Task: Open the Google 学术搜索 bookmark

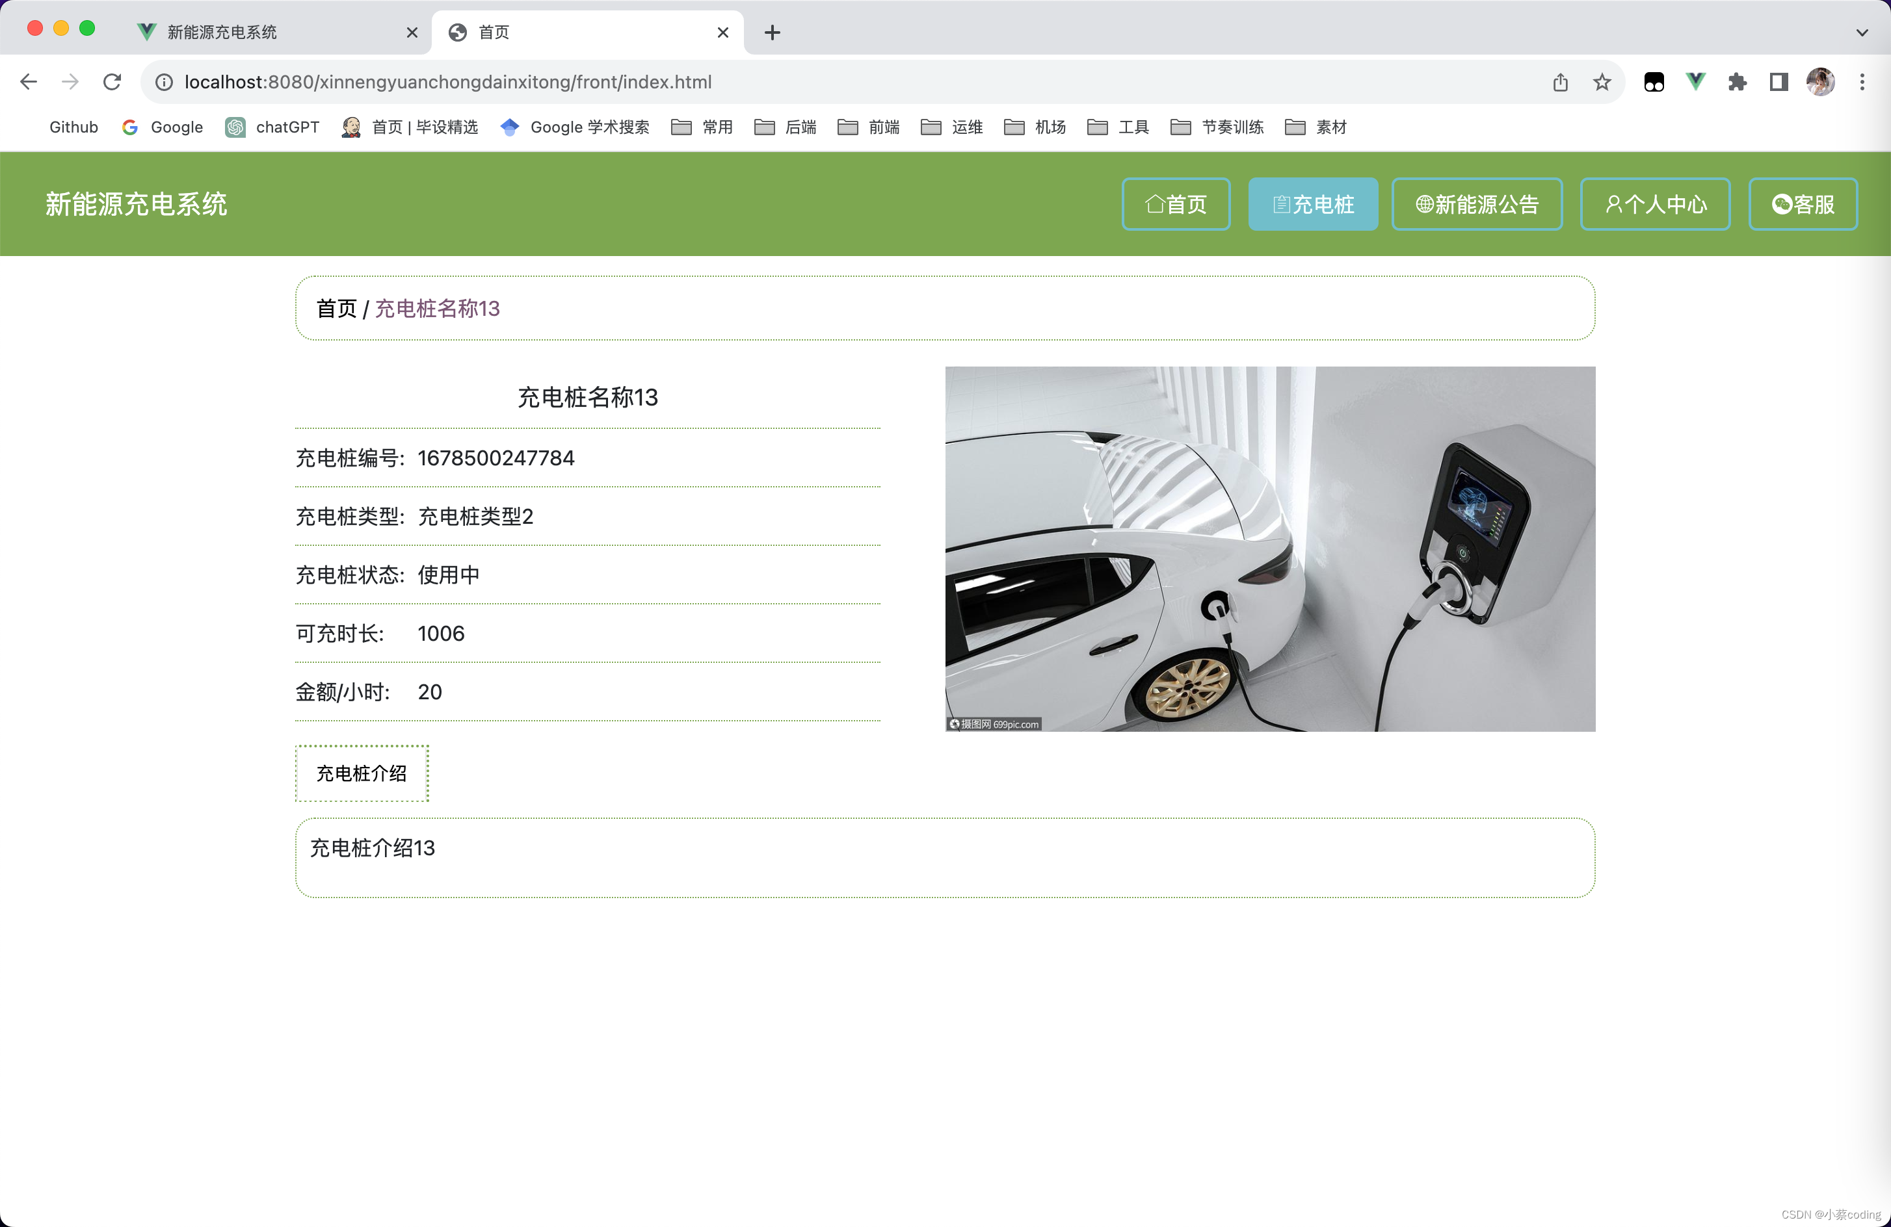Action: tap(575, 127)
